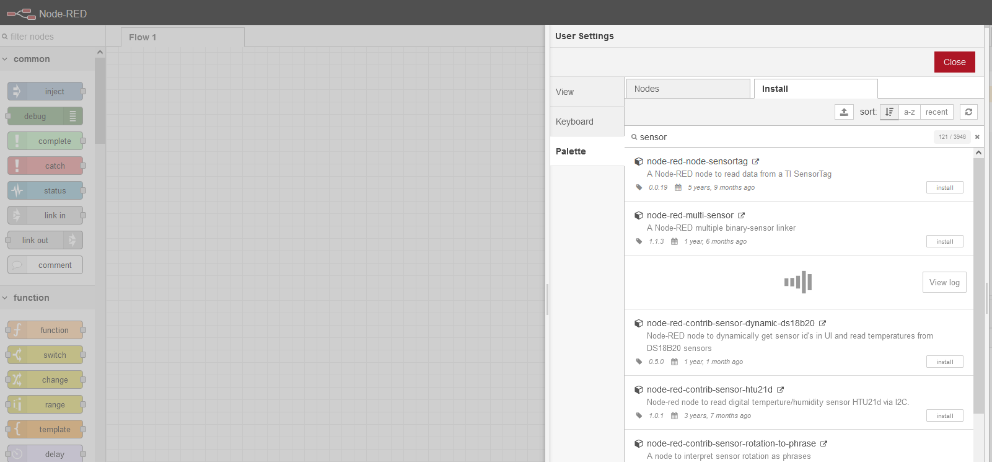Toggle sort by relevance button
The width and height of the screenshot is (992, 462).
click(x=889, y=112)
